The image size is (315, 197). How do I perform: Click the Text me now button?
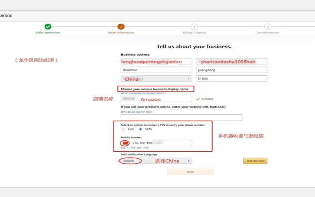[255, 161]
